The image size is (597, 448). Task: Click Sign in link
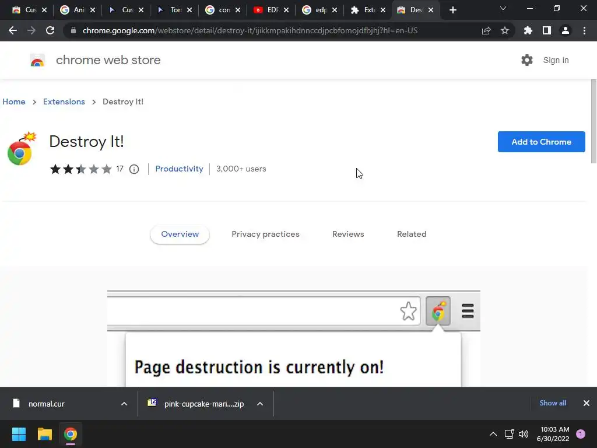point(556,60)
